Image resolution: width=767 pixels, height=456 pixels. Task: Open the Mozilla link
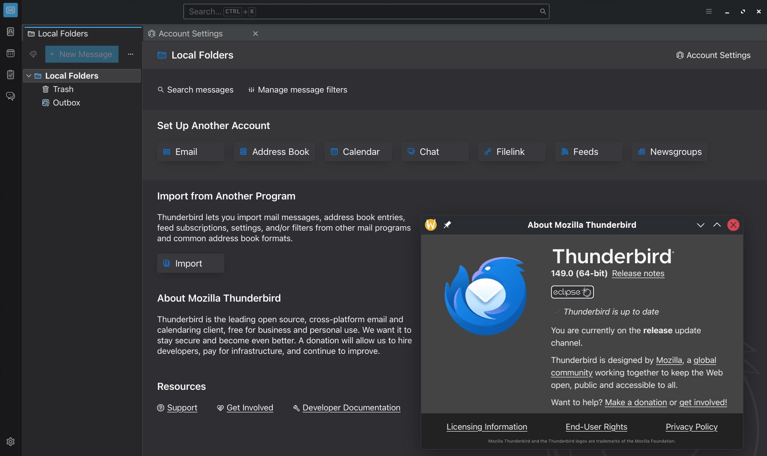(x=669, y=360)
